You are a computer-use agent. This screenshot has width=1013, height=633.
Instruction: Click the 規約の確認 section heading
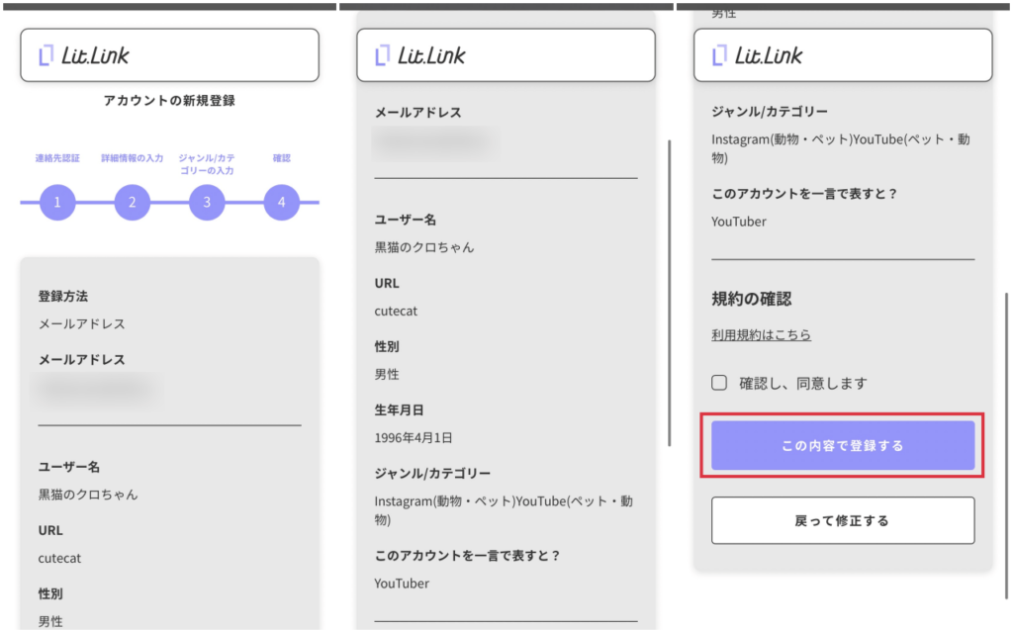pos(752,299)
